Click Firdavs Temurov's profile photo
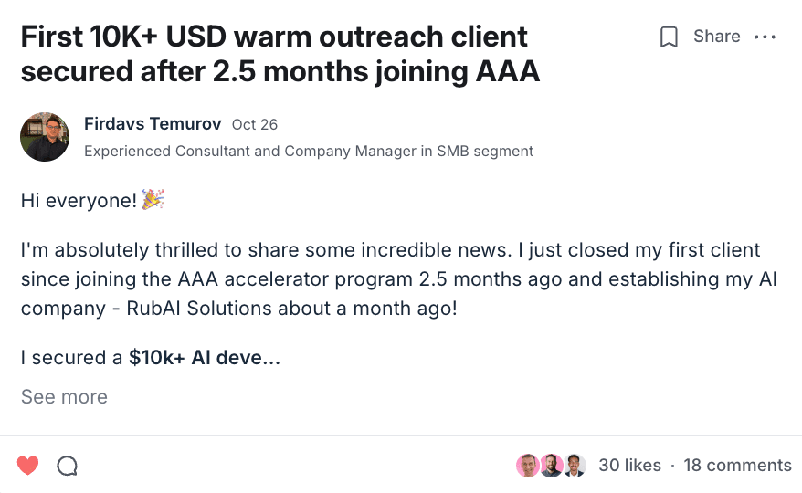This screenshot has height=493, width=802. click(45, 137)
